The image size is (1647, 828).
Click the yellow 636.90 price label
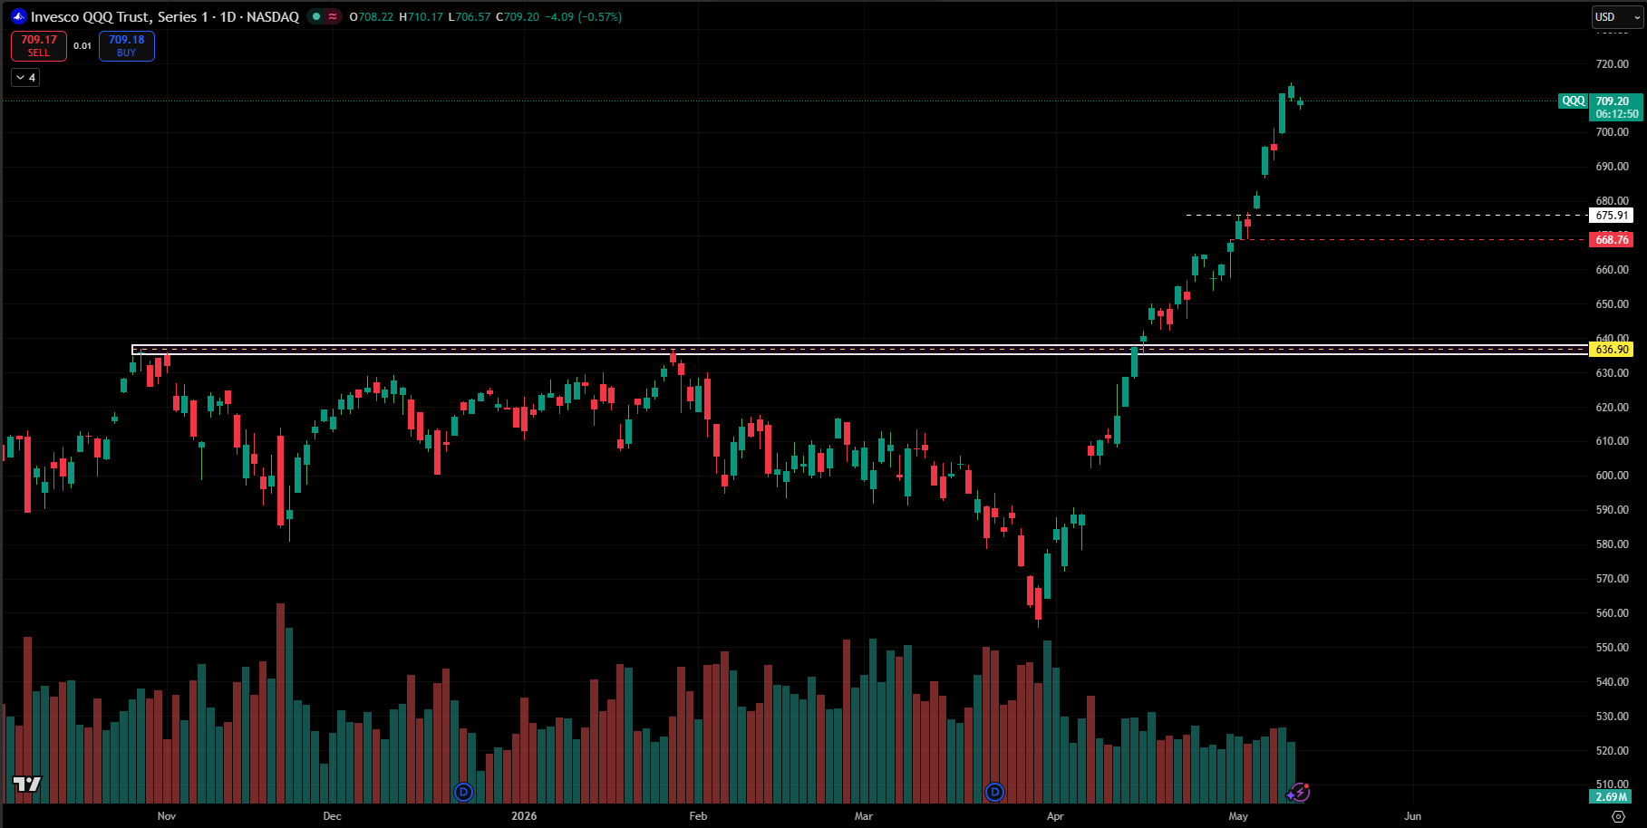coord(1613,350)
